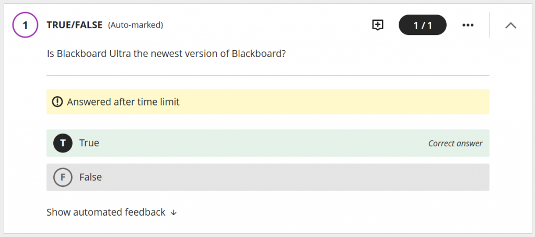Select the False answer label
This screenshot has height=237, width=535.
(x=90, y=177)
